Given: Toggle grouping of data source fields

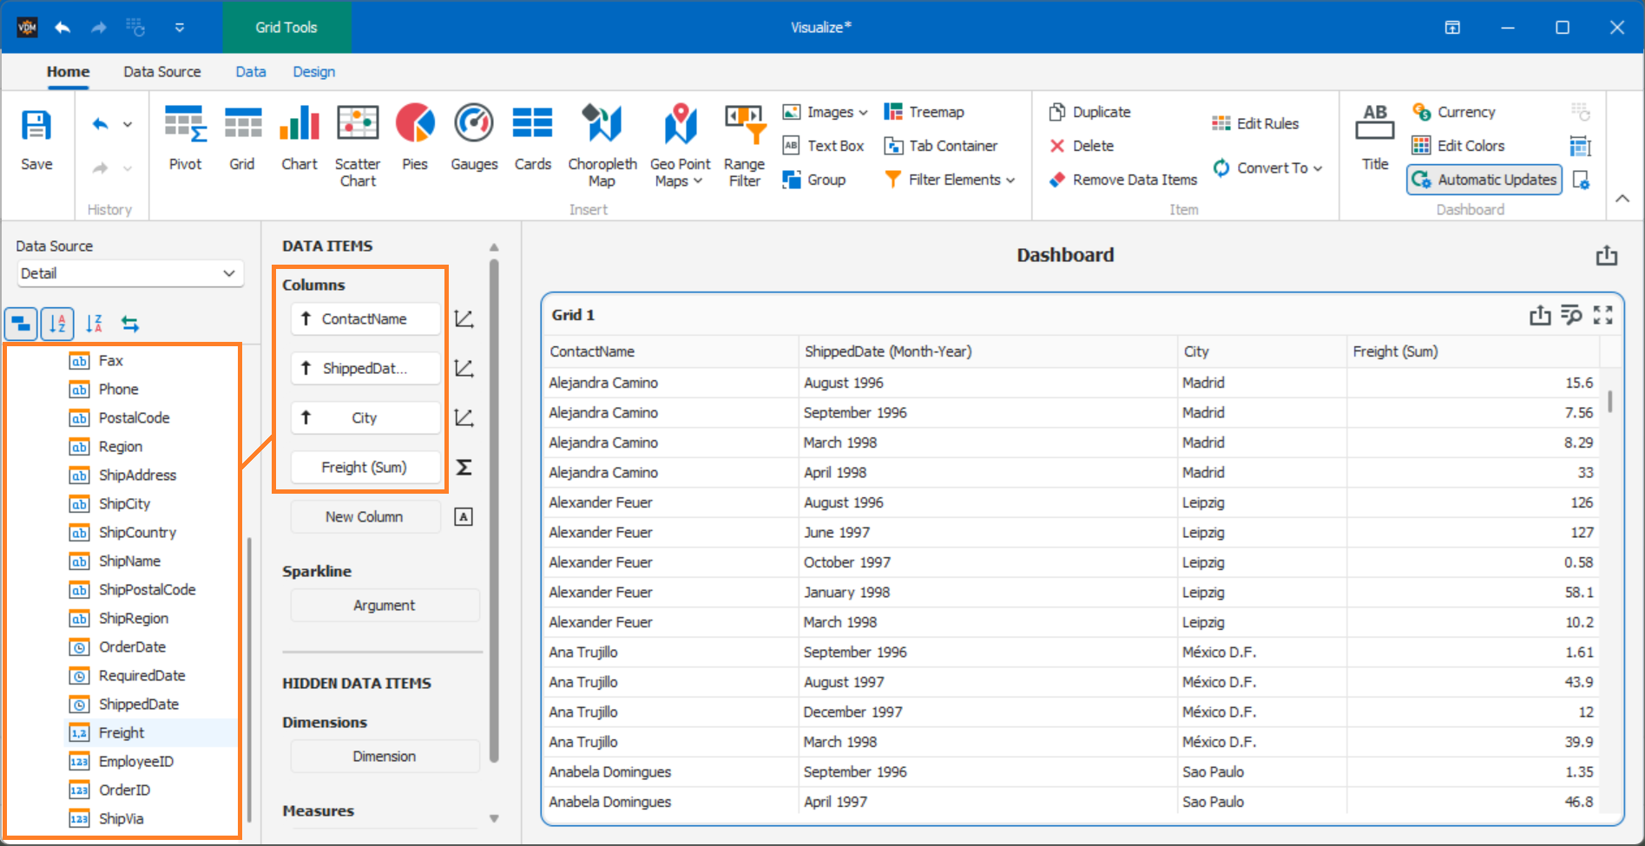Looking at the screenshot, I should [21, 324].
